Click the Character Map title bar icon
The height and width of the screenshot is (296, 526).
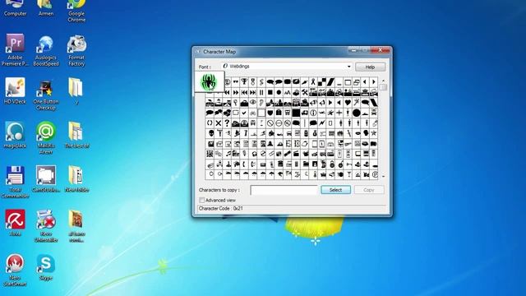198,52
